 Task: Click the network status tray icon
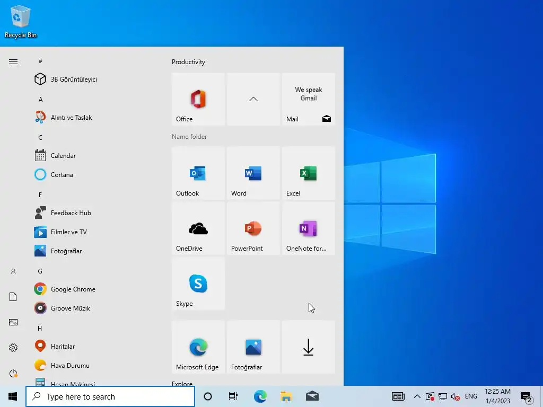[x=443, y=396]
